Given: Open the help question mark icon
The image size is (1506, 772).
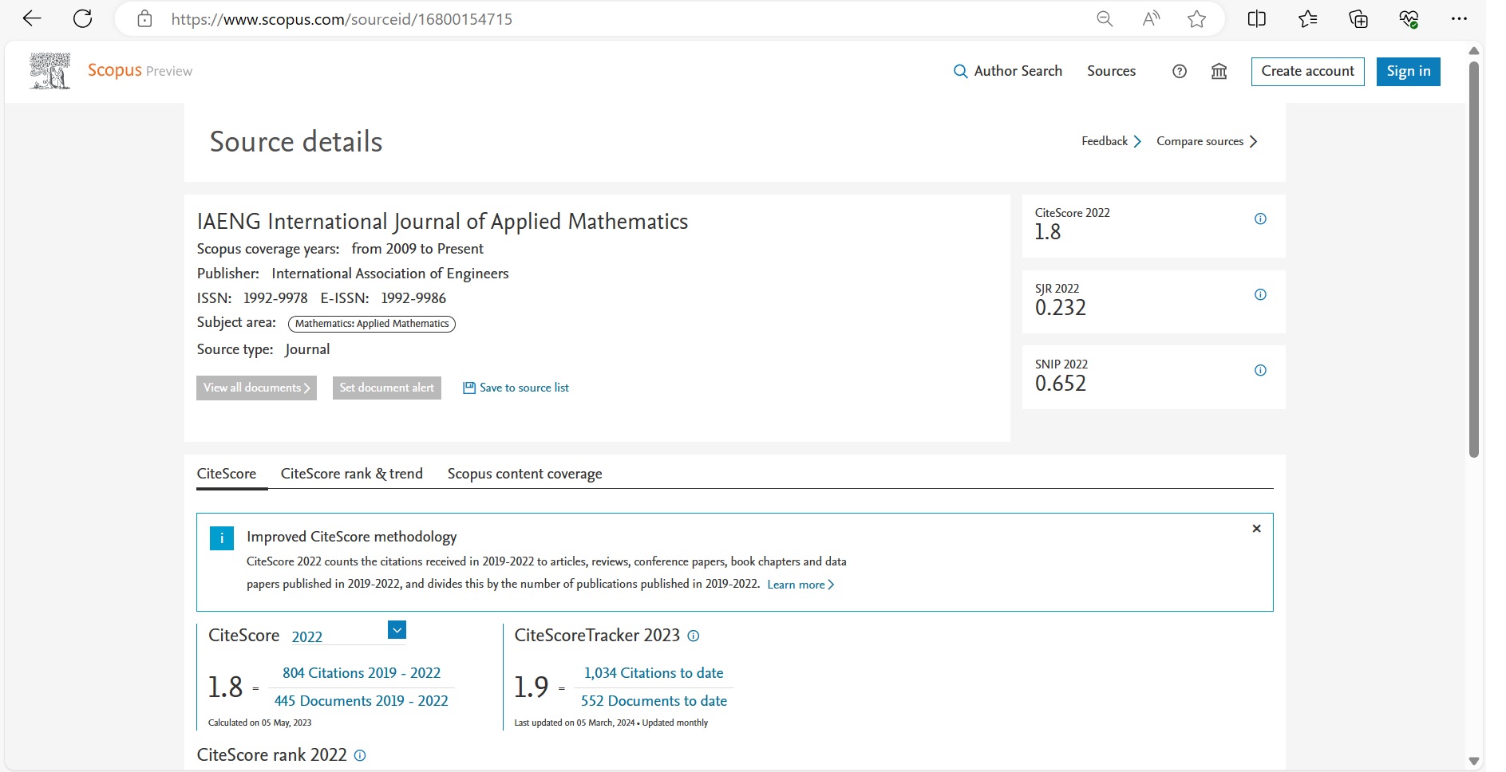Looking at the screenshot, I should pos(1180,71).
